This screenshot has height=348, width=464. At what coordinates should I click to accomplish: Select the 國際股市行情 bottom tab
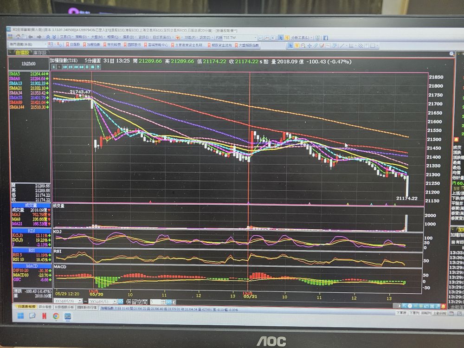click(x=87, y=308)
